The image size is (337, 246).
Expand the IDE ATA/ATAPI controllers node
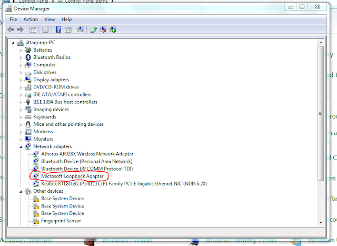tap(21, 95)
